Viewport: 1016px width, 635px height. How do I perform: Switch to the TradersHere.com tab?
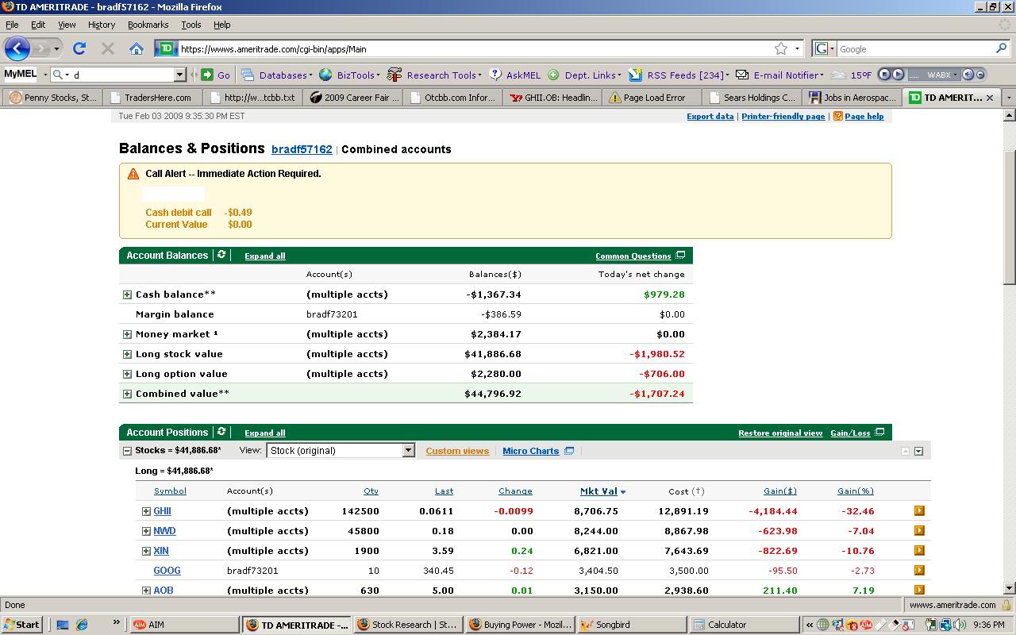coord(151,98)
